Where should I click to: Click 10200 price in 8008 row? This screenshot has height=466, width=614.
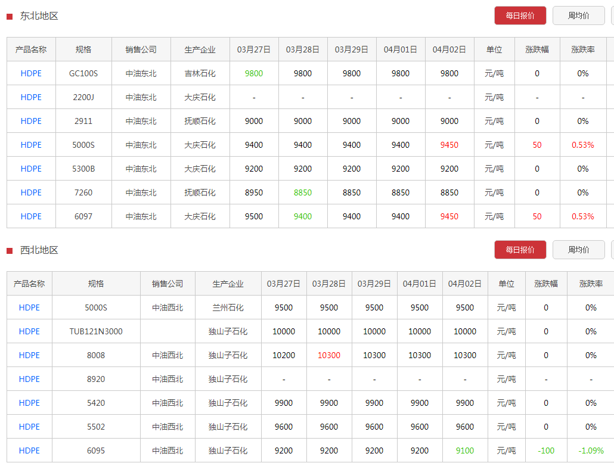[284, 356]
